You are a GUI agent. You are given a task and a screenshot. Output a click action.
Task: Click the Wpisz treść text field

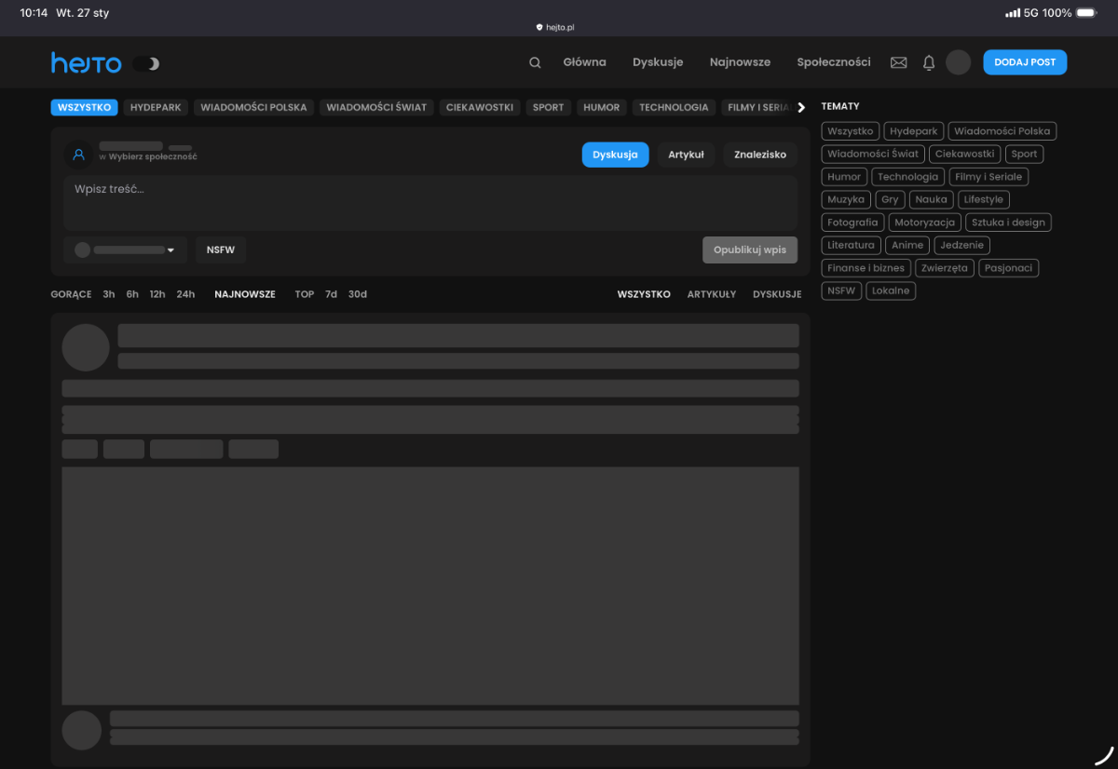[429, 202]
